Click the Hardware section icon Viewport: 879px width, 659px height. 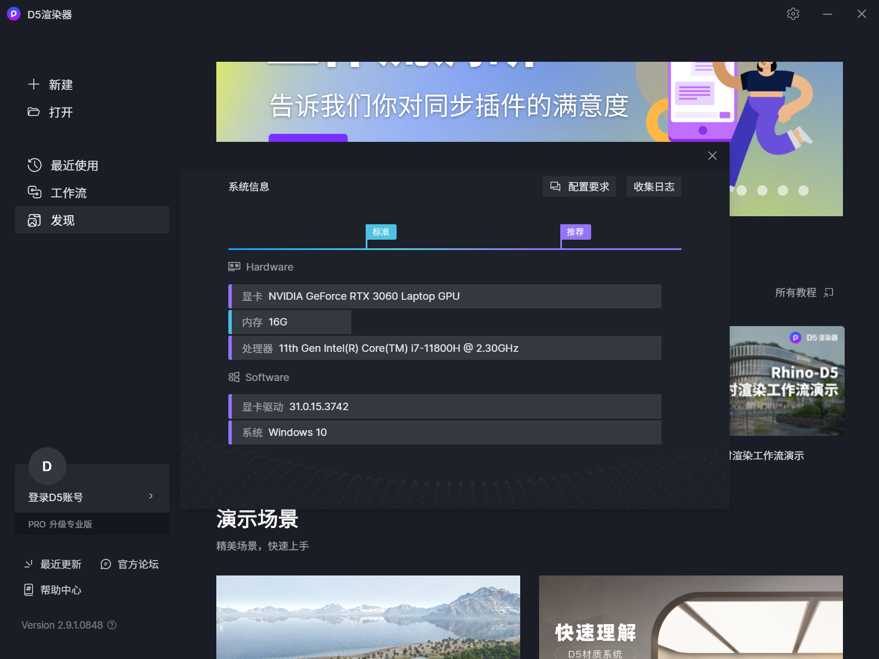pyautogui.click(x=234, y=267)
